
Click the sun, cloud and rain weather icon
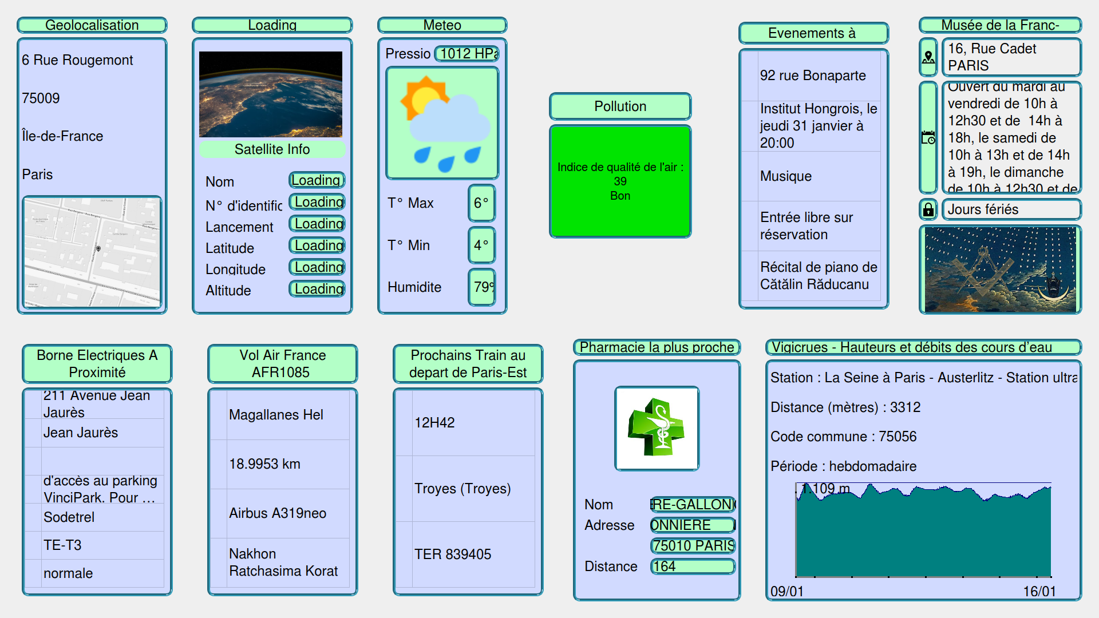point(442,123)
